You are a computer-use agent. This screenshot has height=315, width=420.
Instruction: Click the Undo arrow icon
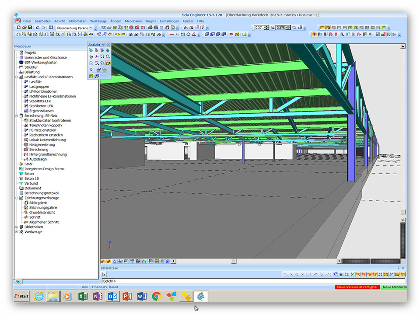click(x=38, y=28)
